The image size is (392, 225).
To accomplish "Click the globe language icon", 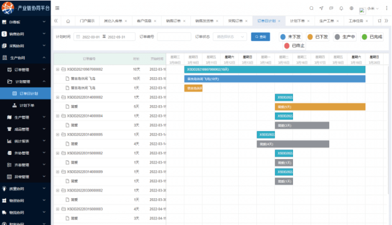I will point(352,8).
